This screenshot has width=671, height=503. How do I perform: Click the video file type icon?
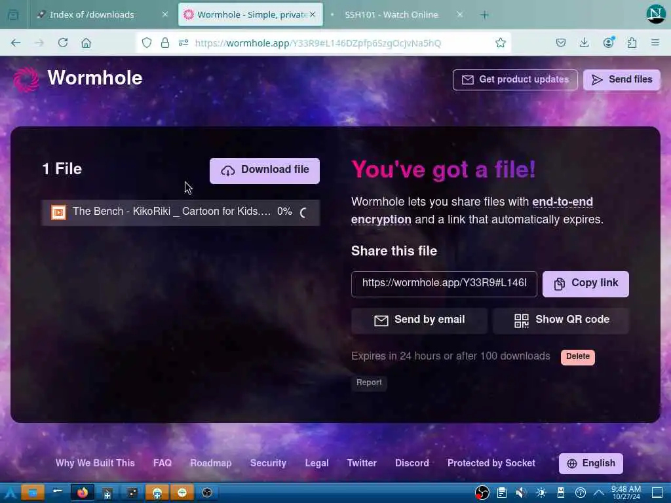(58, 212)
